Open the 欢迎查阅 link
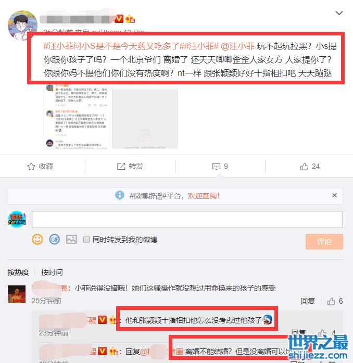Screen dimensions: 353x363 pyautogui.click(x=204, y=196)
